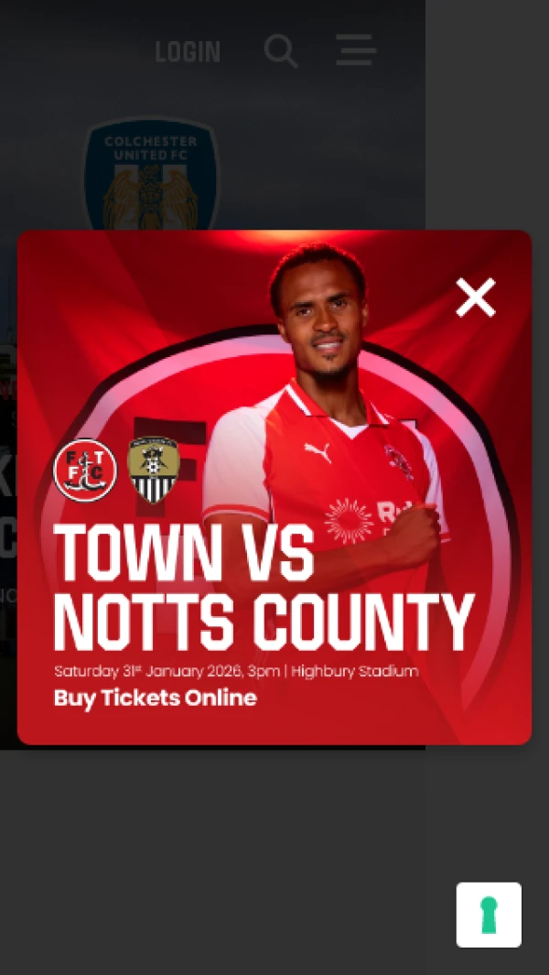
Task: Open the search magnifier icon
Action: [281, 50]
